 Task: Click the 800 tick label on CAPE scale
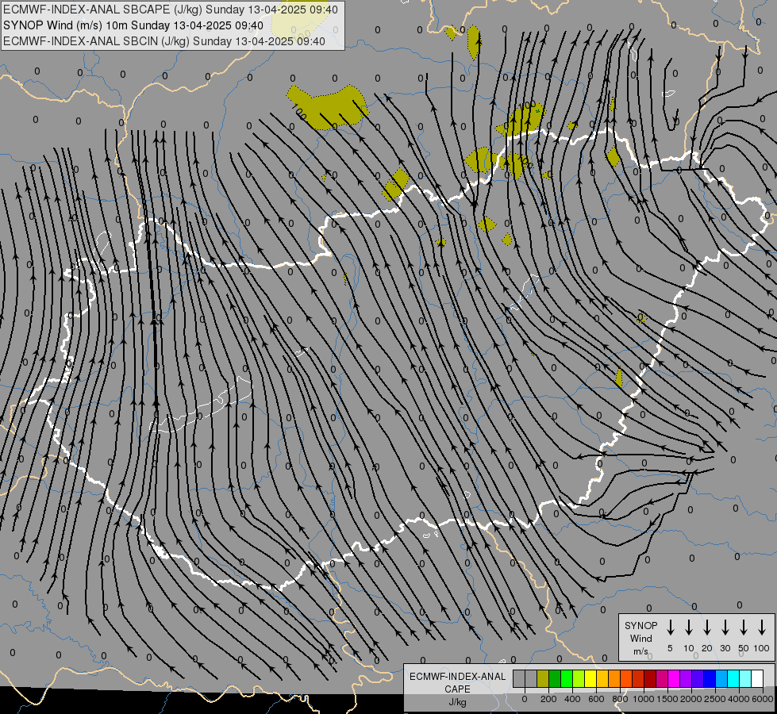620,699
